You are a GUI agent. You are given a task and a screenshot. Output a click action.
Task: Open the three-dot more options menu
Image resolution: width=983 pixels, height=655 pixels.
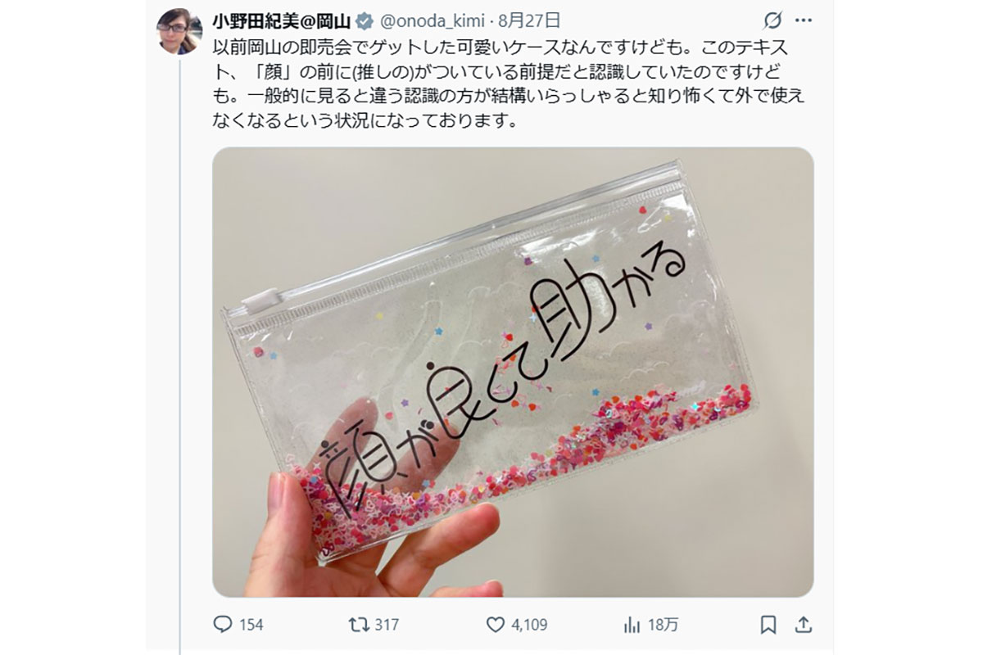(804, 20)
